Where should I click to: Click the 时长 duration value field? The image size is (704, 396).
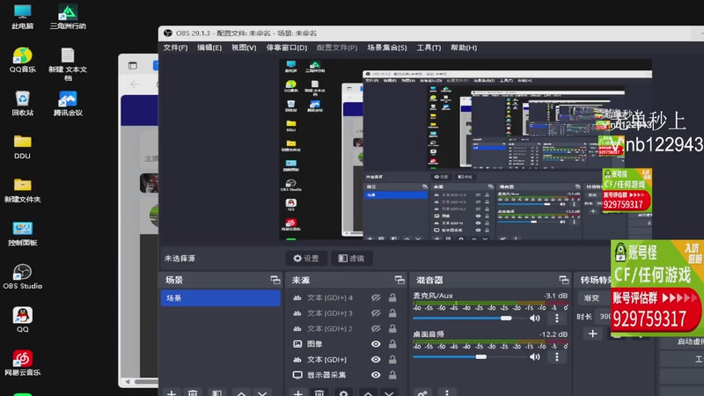click(605, 316)
